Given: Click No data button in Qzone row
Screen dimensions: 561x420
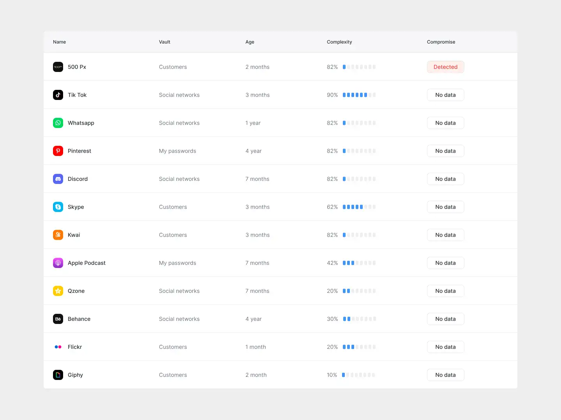Looking at the screenshot, I should [445, 291].
